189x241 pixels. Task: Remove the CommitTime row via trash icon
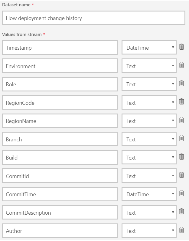[181, 193]
